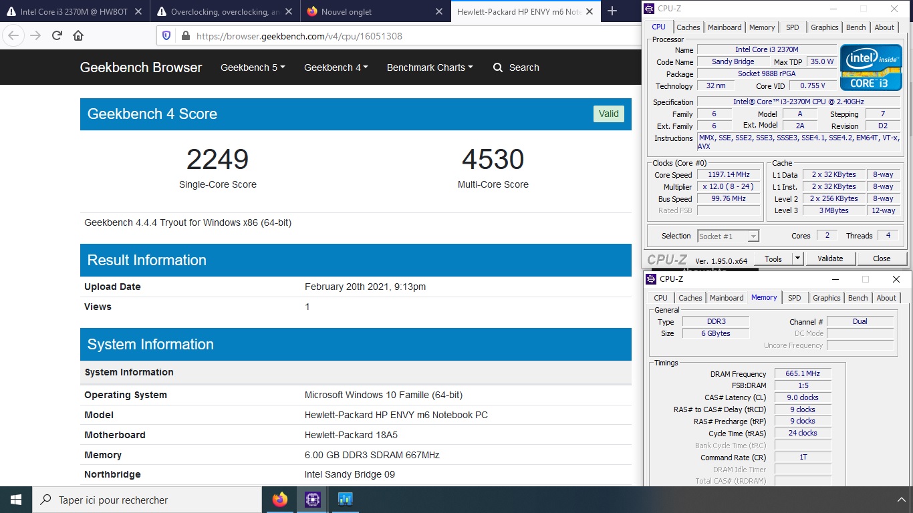Open Bench tab in lower CPU-Z window
This screenshot has height=513, width=913.
858,298
